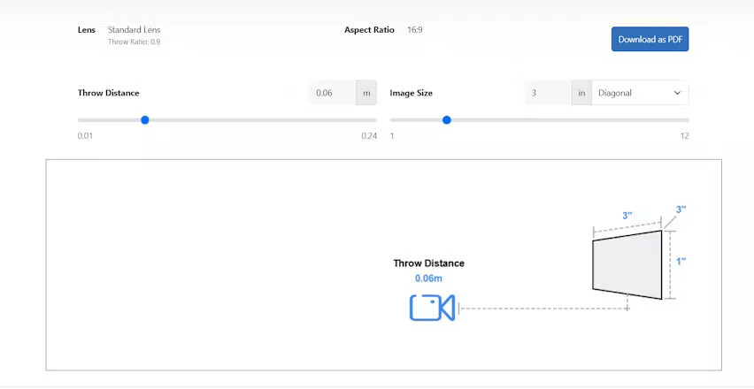This screenshot has width=754, height=389.
Task: Click the 'in' unit box for image size
Action: pos(581,93)
